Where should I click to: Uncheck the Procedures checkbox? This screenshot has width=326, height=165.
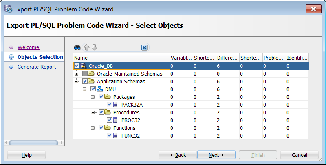(x=101, y=112)
